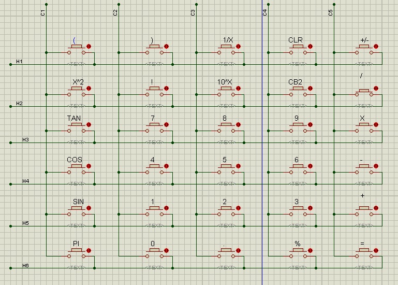Click the PI pushbutton switch symbol

tap(76, 253)
